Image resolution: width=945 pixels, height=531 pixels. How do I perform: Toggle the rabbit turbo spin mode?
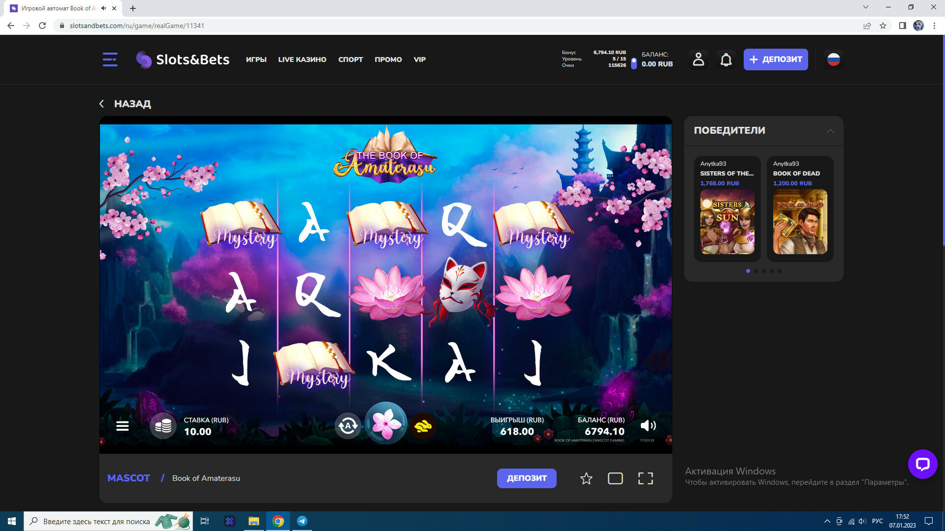pos(423,426)
